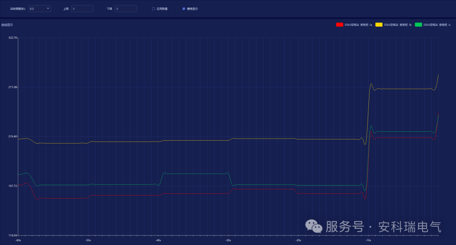Click the -20s x-axis label
The height and width of the screenshot is (245, 456).
(299, 240)
